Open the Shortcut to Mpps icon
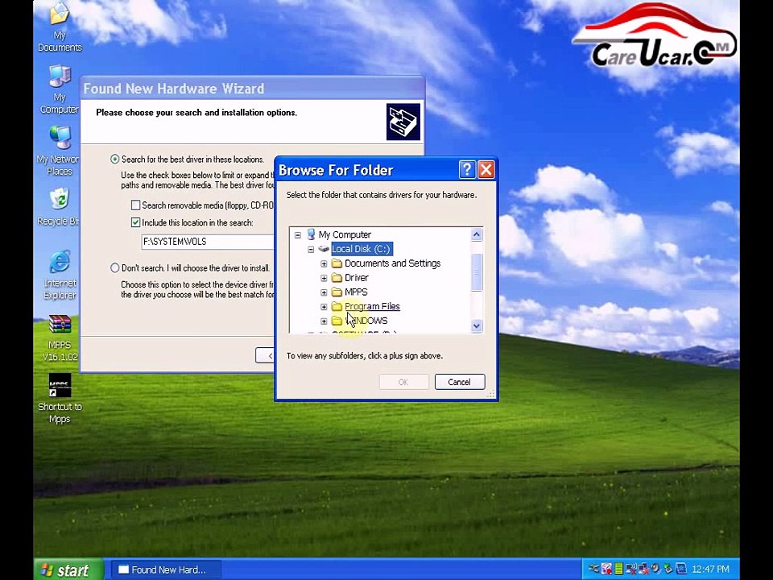Viewport: 773px width, 580px height. point(60,399)
